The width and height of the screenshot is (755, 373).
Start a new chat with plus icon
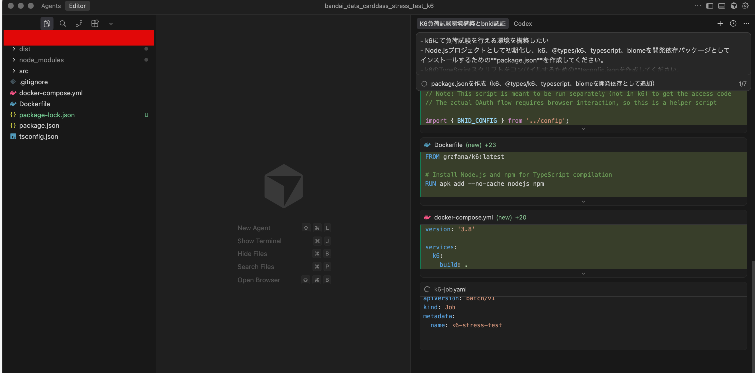(720, 23)
